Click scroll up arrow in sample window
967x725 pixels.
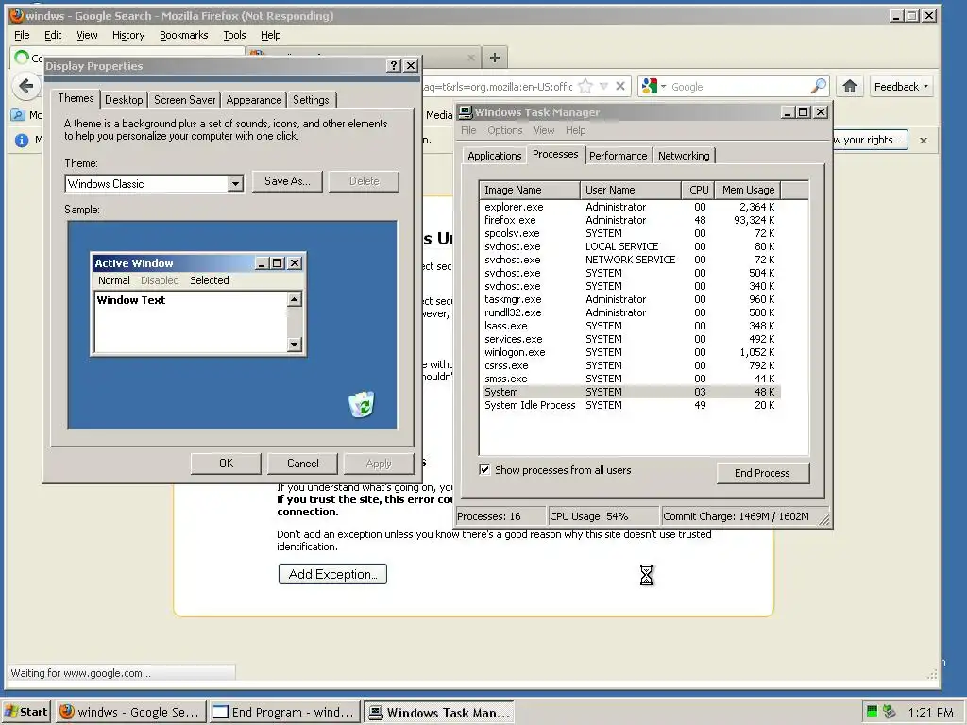click(x=295, y=299)
